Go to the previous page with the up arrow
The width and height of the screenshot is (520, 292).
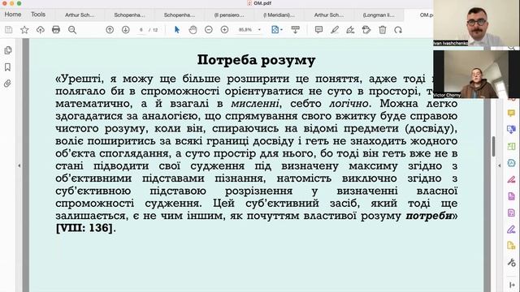(110, 30)
